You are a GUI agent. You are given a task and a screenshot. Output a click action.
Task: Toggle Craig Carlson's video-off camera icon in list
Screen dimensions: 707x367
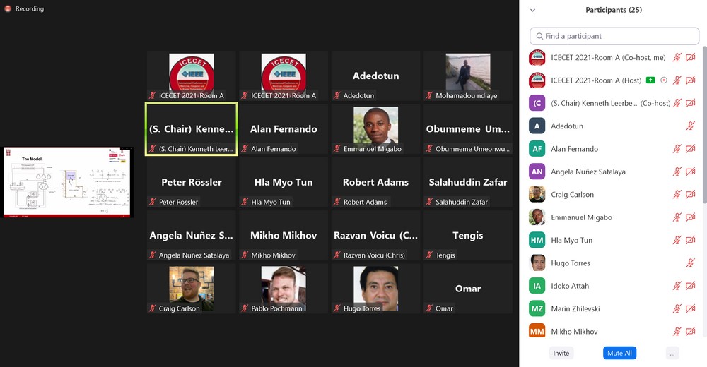[690, 195]
